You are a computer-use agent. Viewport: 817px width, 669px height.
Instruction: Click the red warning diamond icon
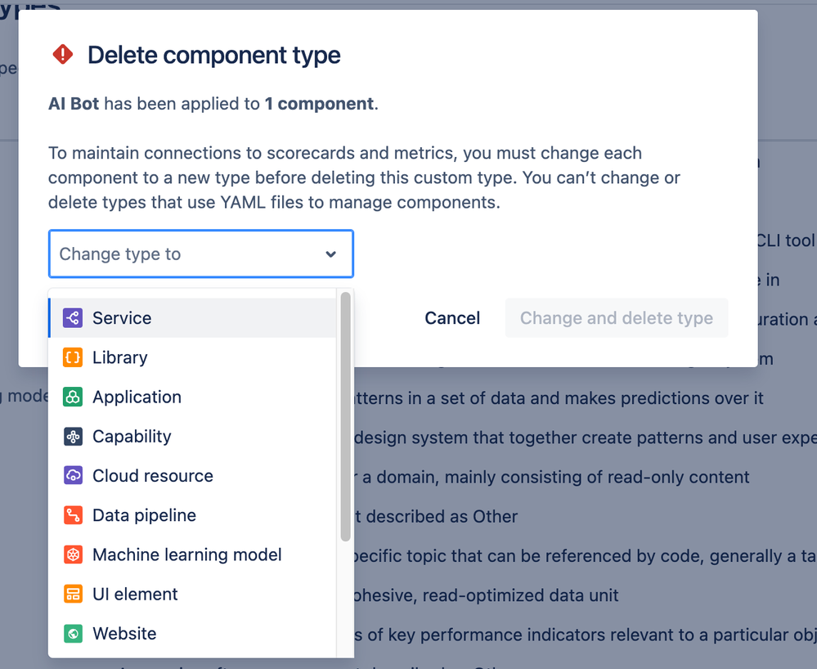click(x=62, y=54)
